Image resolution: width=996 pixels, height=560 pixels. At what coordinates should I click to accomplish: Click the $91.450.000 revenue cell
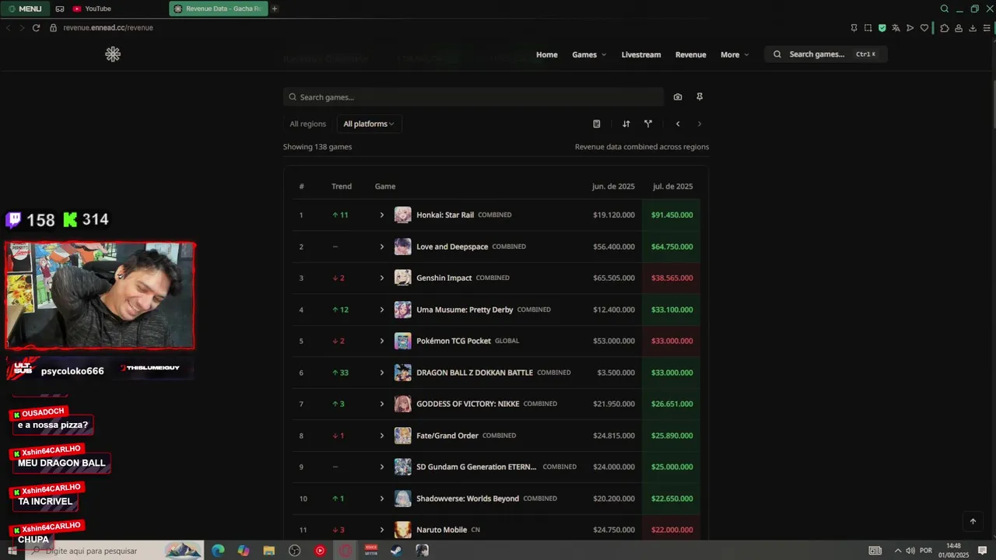pos(672,215)
